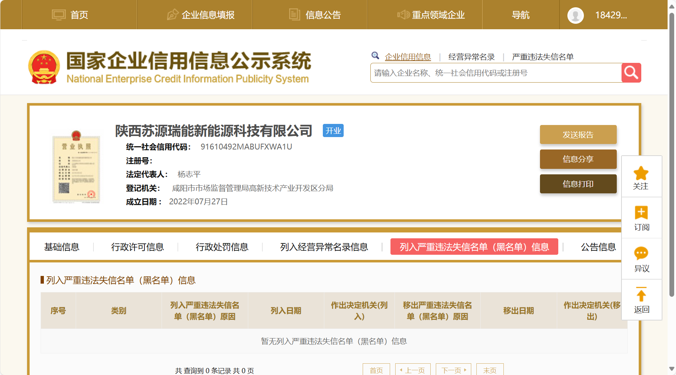Click company name 陕西苏源瑞能新能源科技有限公司
Screen dimensions: 676x375
point(214,131)
